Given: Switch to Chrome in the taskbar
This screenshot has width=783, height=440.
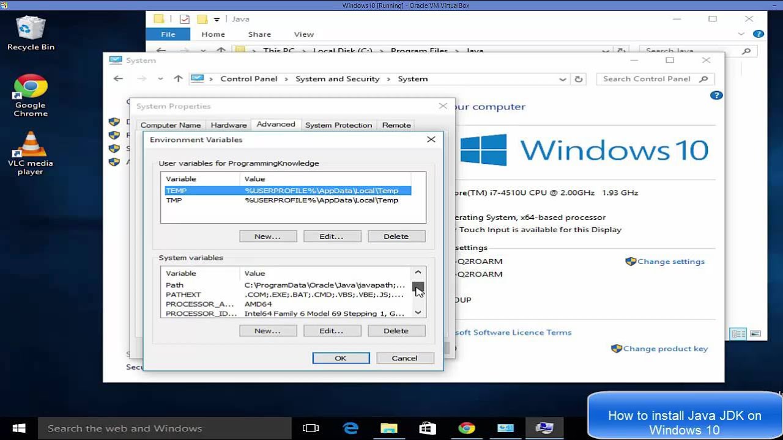Looking at the screenshot, I should point(467,428).
